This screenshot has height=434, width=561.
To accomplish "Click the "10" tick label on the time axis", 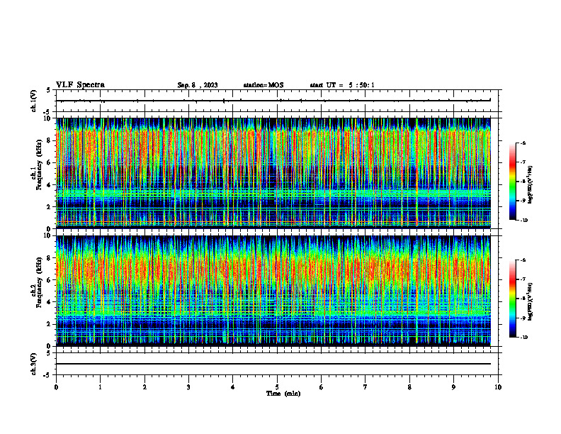I will (498, 387).
